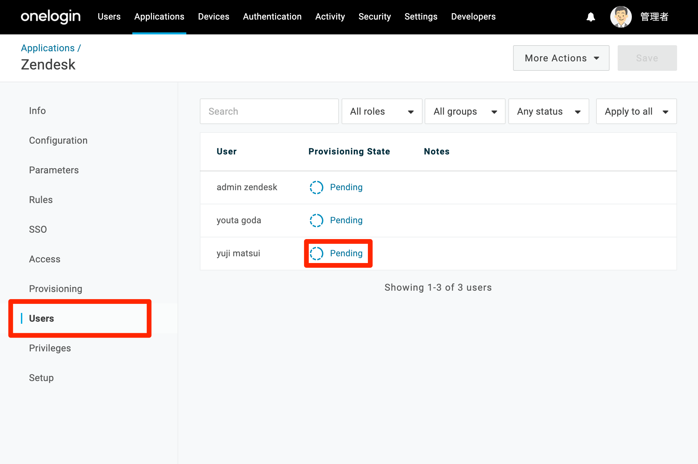The image size is (698, 464).
Task: Switch to the Parameters tab
Action: tap(54, 170)
